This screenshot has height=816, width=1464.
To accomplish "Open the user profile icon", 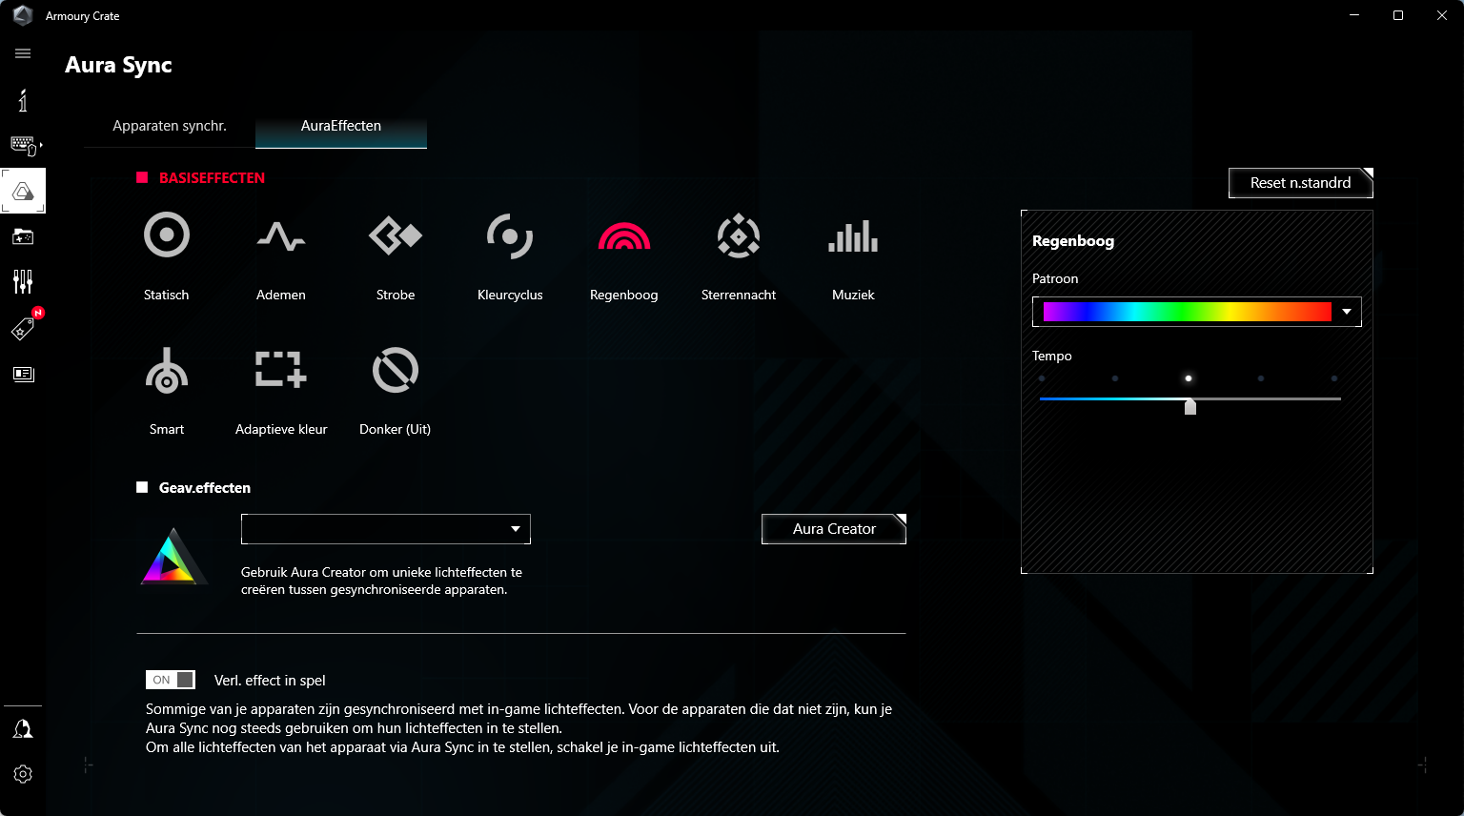I will coord(23,729).
